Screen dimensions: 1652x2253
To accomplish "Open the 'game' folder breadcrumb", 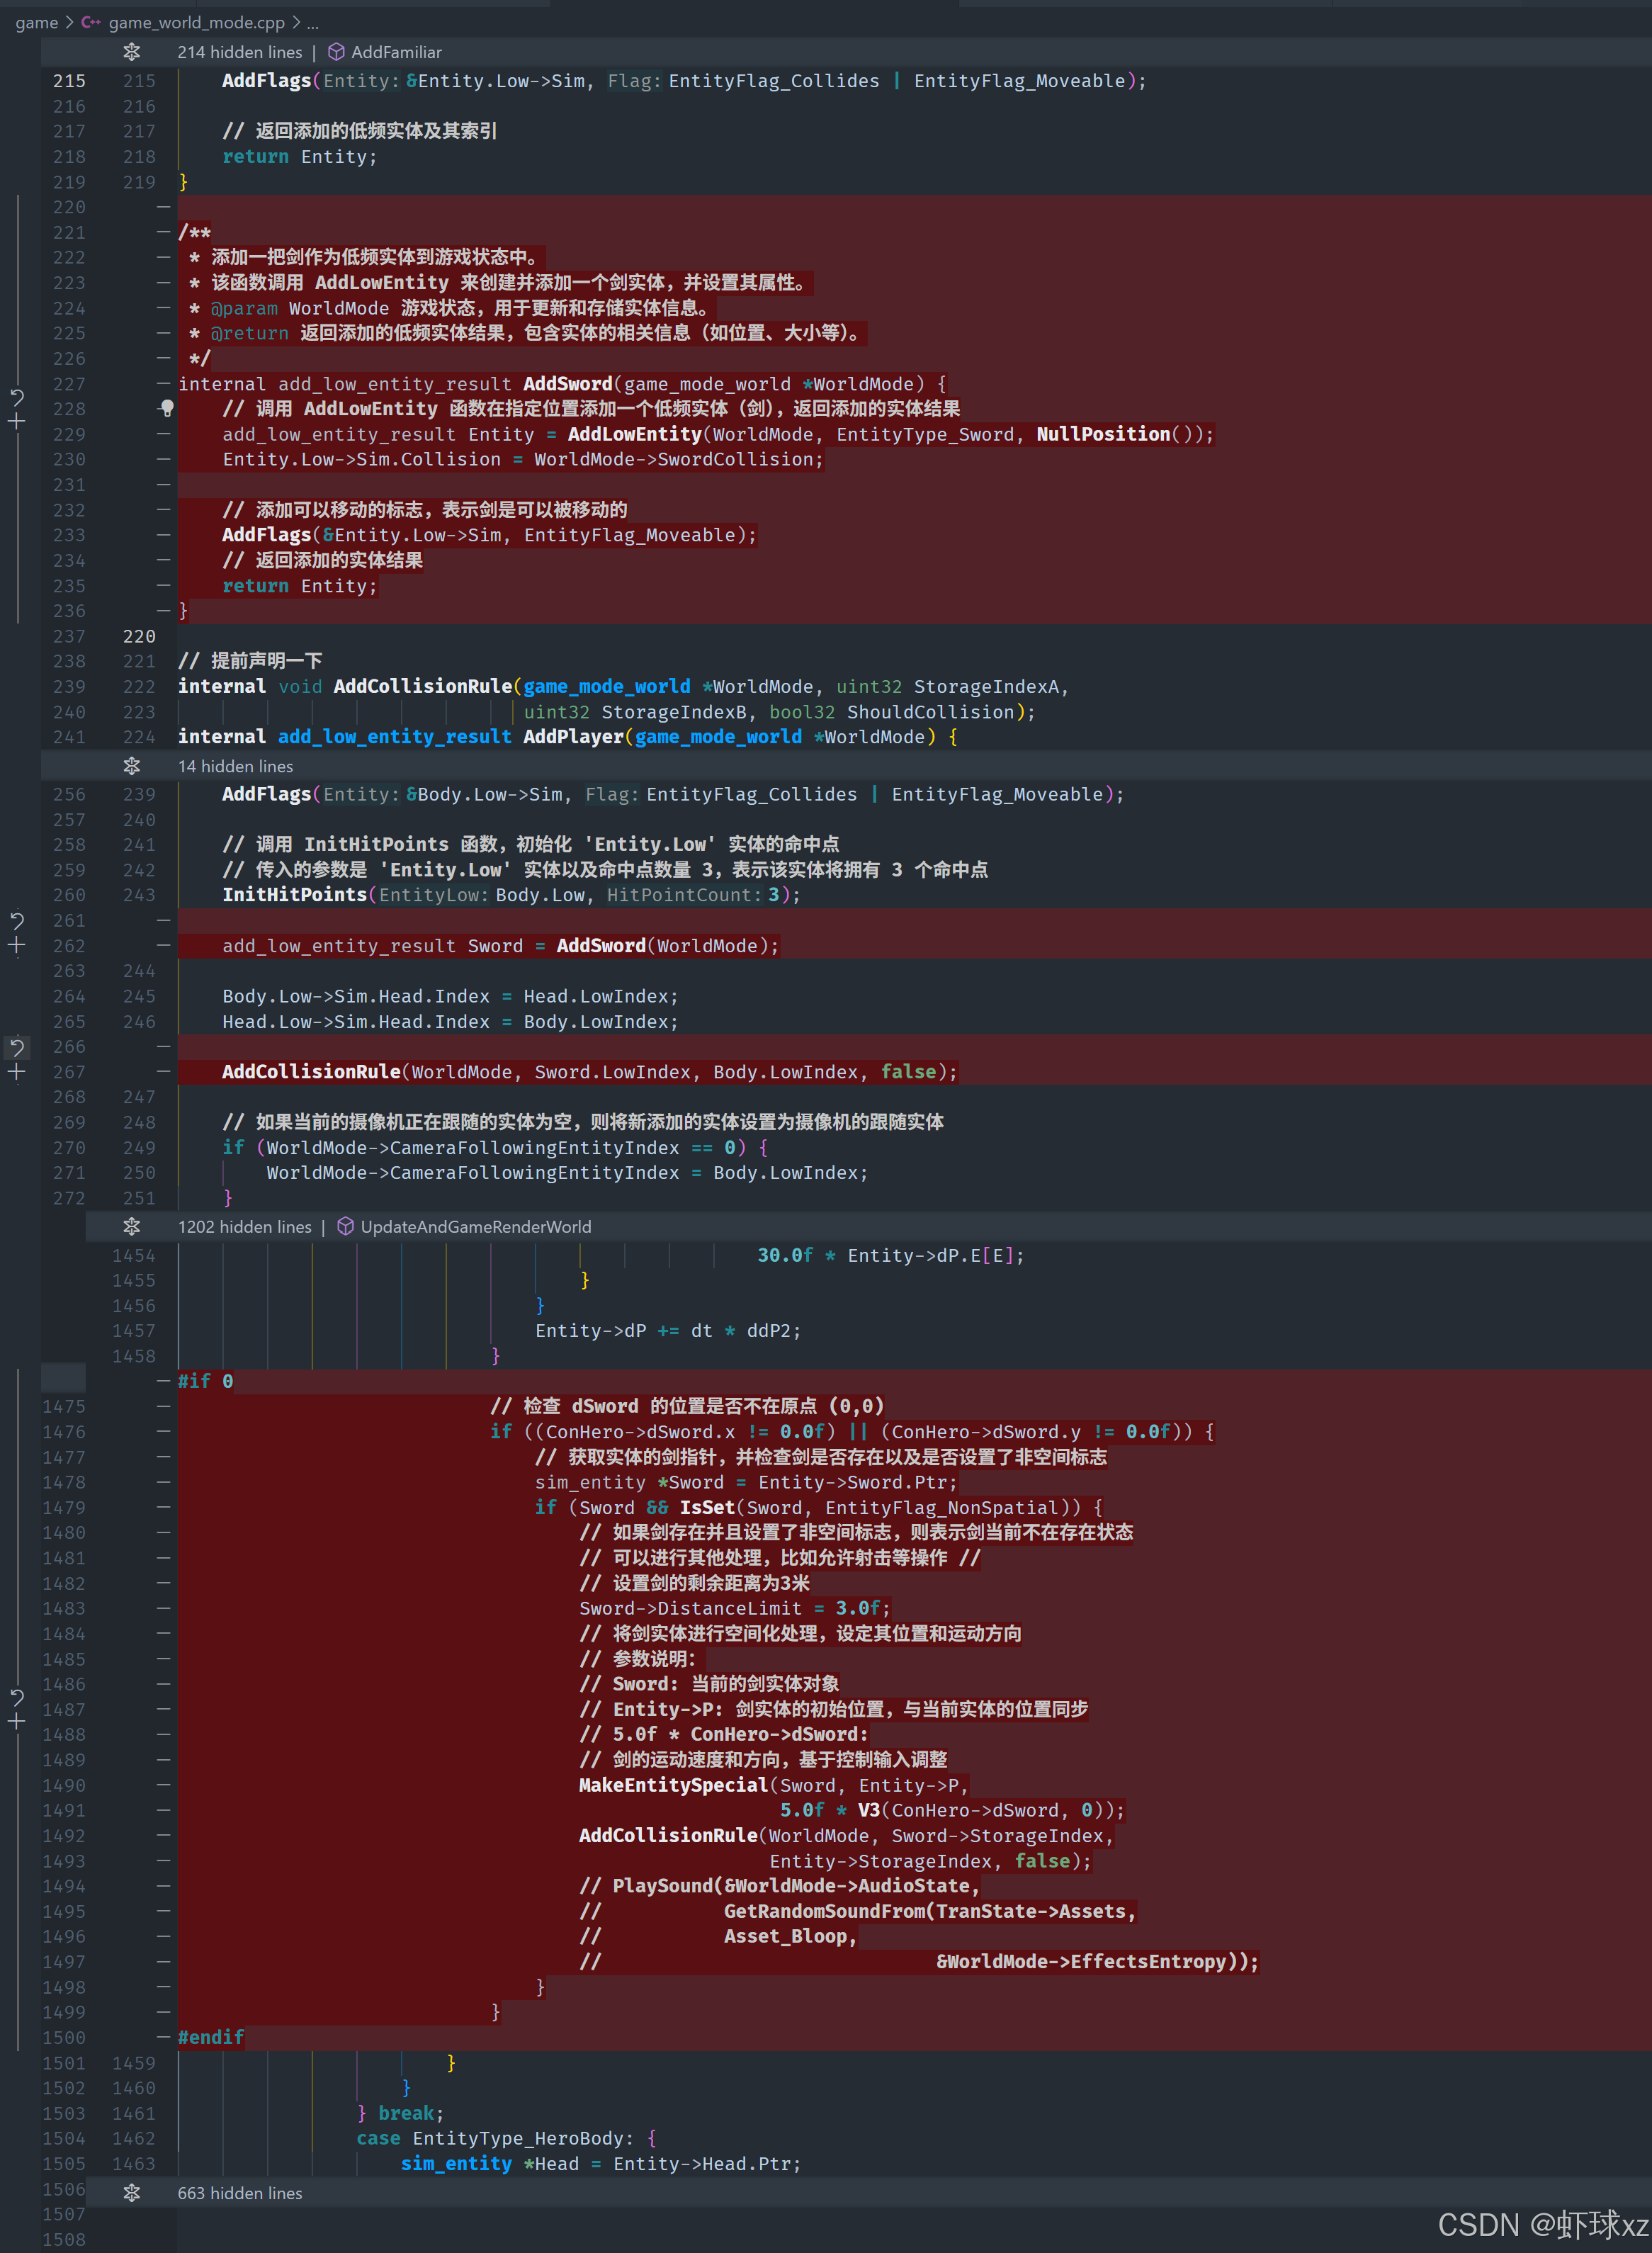I will point(37,22).
